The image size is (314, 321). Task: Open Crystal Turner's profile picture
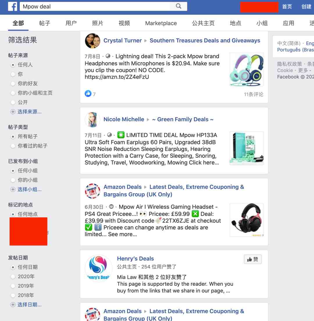[92, 41]
